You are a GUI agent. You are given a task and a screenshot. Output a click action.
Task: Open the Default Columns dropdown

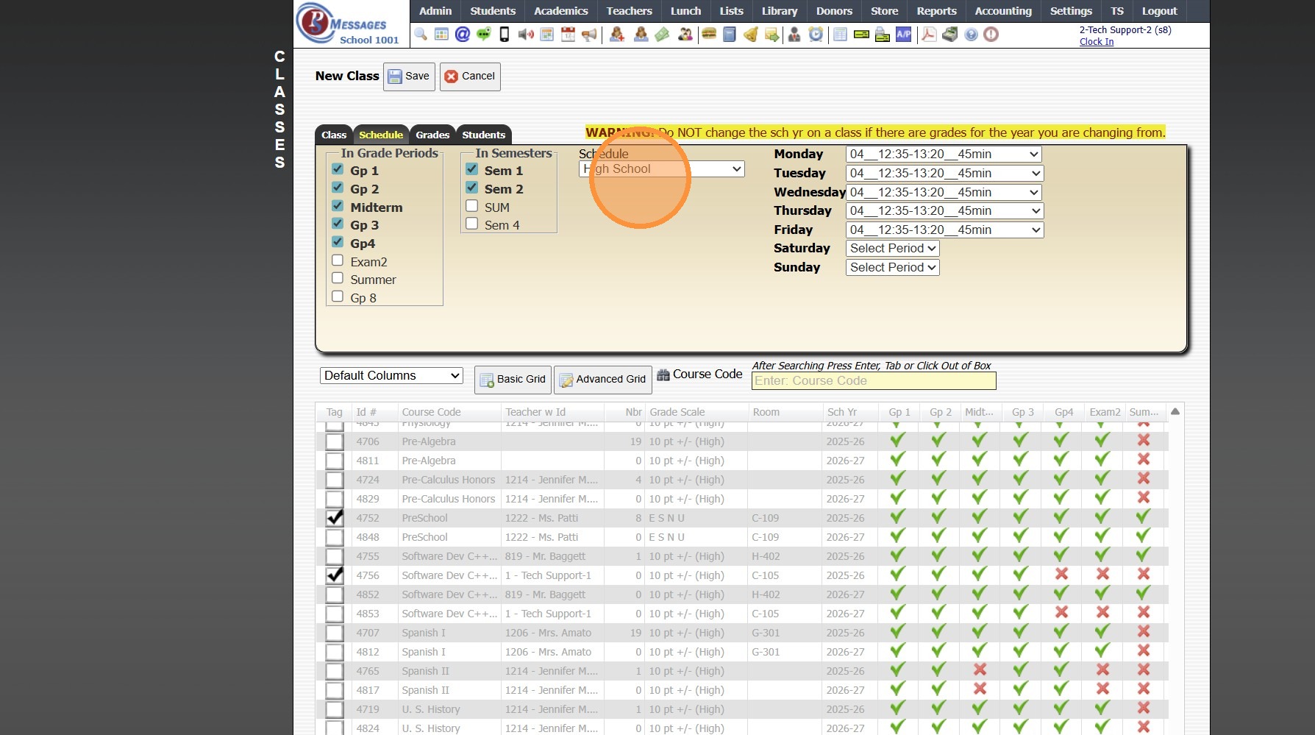coord(391,376)
